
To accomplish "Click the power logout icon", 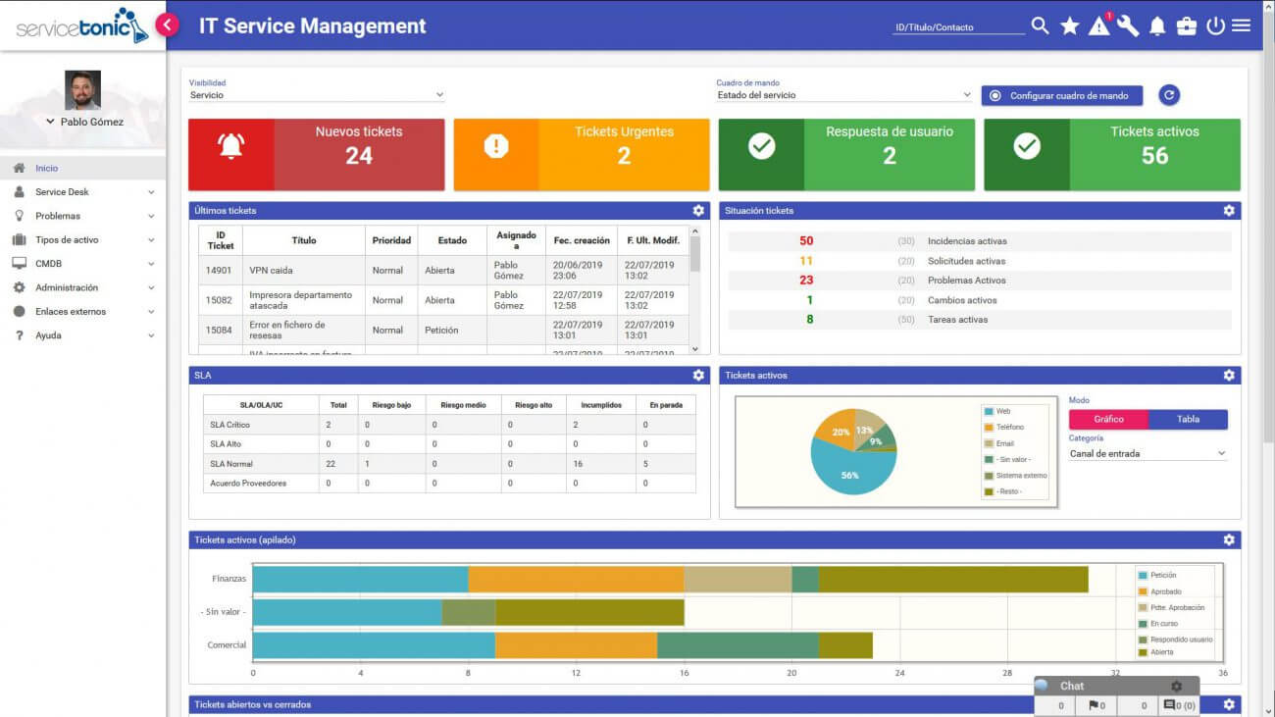I will 1215,26.
